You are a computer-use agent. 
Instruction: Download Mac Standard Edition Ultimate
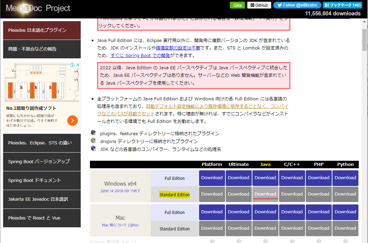239,228
